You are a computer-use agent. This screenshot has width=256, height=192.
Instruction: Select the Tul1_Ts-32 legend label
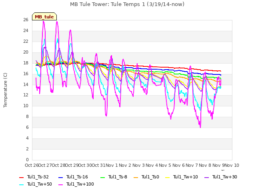38,177
